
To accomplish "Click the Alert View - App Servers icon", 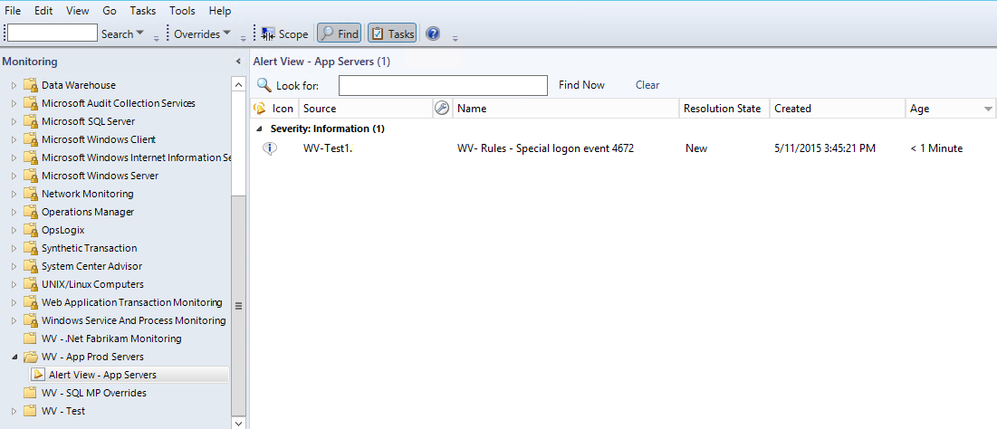I will [38, 375].
